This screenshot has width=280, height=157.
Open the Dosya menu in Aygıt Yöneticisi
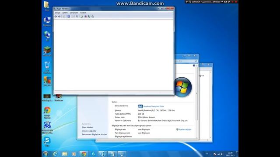57,13
